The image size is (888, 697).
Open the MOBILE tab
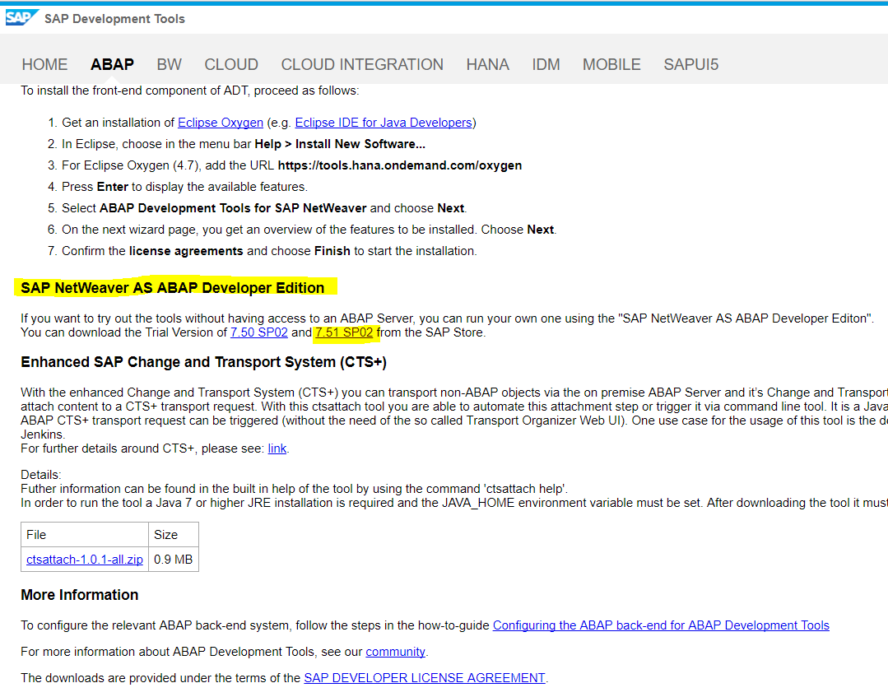(611, 64)
